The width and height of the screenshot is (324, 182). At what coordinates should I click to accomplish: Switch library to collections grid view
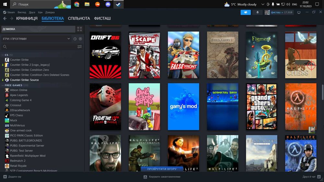tap(80, 29)
